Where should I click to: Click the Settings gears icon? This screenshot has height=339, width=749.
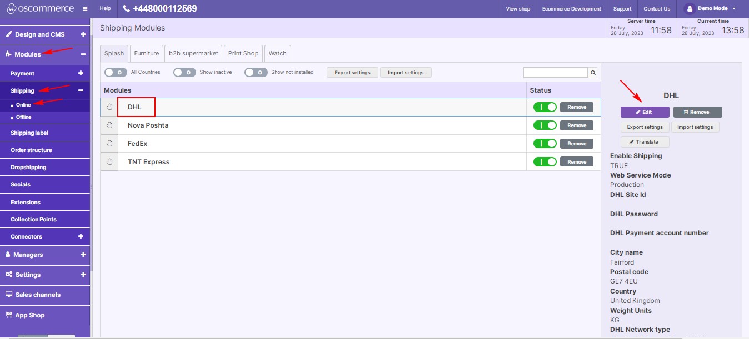pos(9,275)
